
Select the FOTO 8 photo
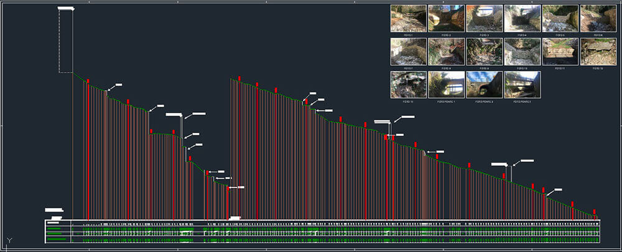click(x=446, y=52)
